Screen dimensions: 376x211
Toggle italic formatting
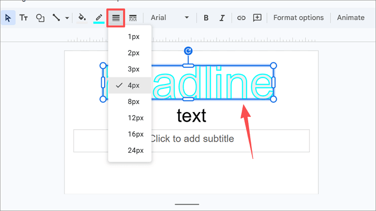[x=222, y=18]
